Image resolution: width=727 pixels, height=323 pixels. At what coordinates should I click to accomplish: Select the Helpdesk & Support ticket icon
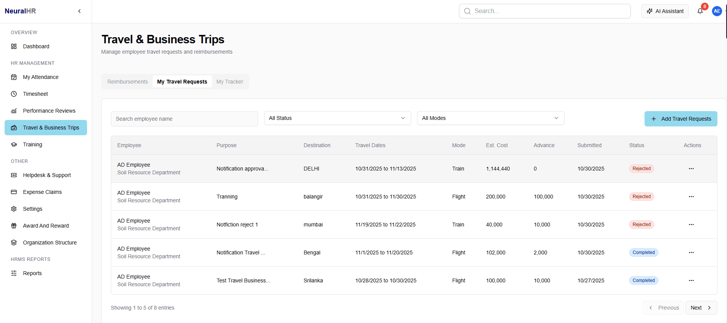pyautogui.click(x=14, y=175)
